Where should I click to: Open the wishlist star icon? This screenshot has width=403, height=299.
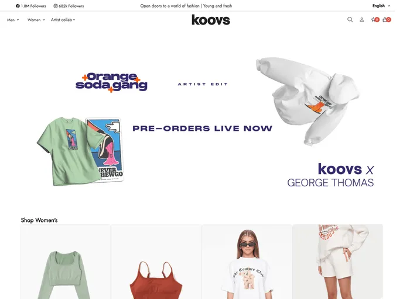tap(375, 19)
